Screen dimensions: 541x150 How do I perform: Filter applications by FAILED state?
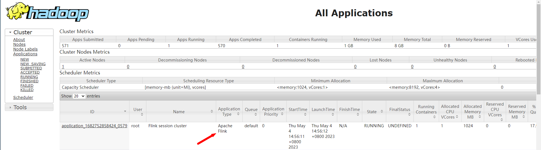coord(27,86)
